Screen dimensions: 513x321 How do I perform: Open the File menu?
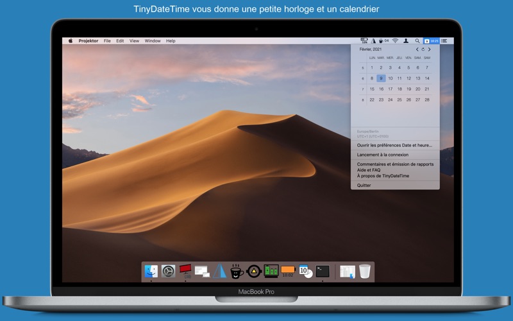point(107,41)
